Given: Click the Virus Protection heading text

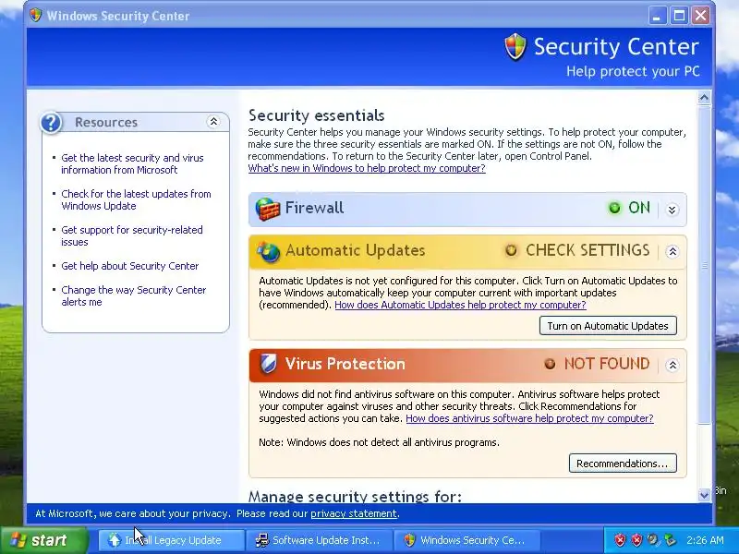Looking at the screenshot, I should point(345,364).
